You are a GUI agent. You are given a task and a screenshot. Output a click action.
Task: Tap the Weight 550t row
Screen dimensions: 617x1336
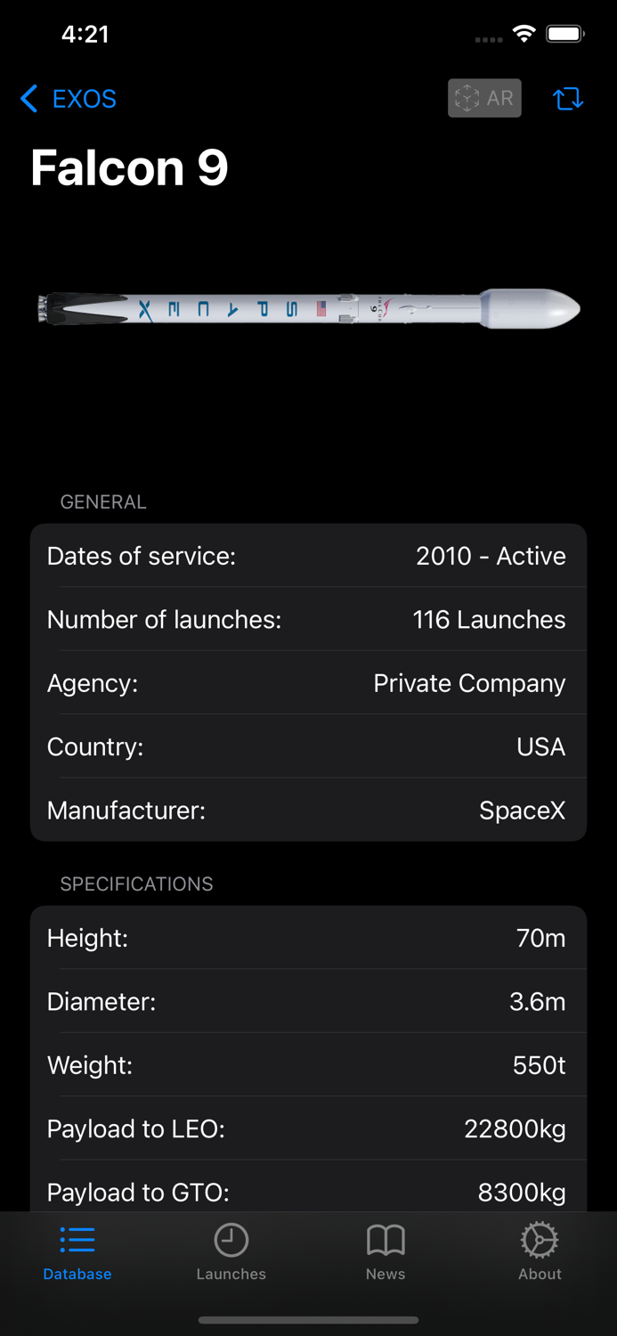click(x=308, y=1065)
